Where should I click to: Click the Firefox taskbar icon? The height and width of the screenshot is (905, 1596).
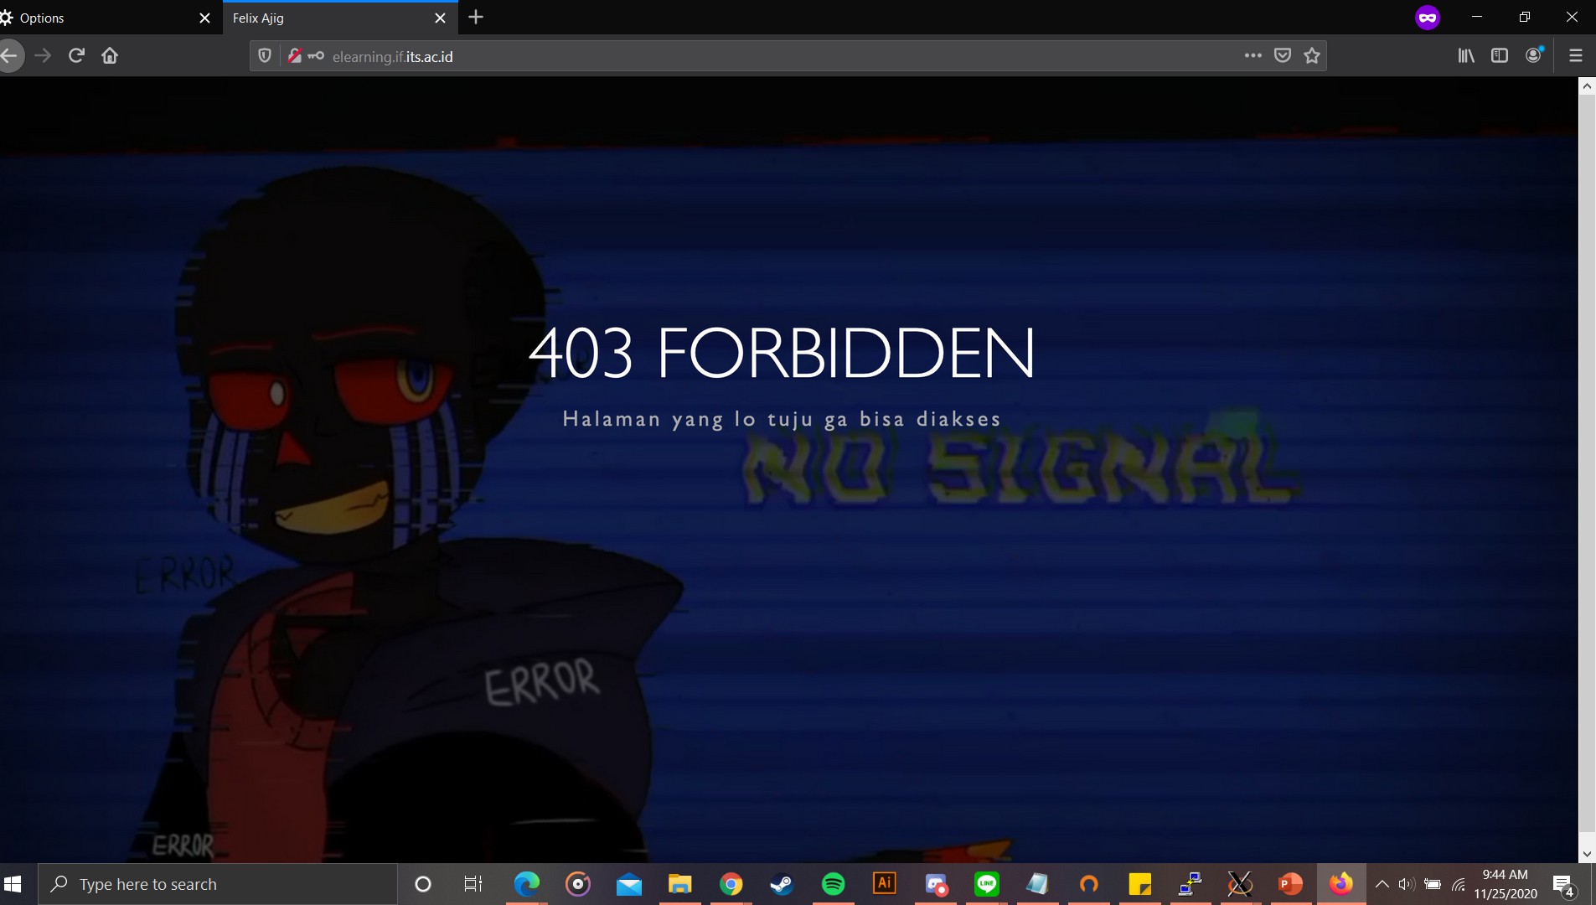coord(1341,884)
